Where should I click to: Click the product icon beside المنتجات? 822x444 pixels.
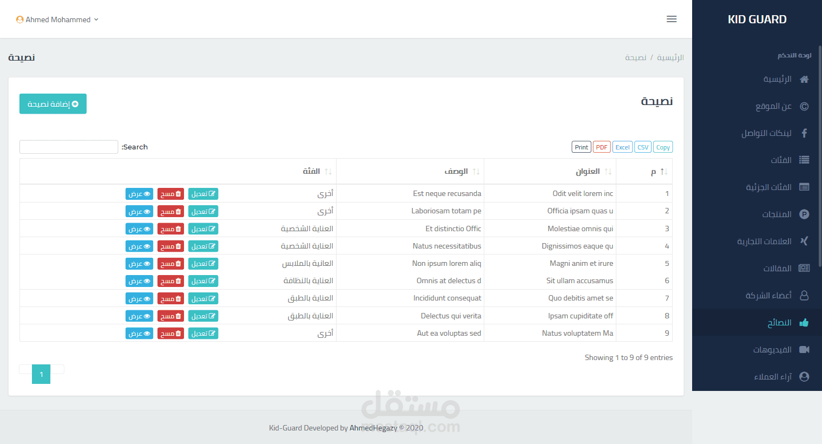(804, 214)
